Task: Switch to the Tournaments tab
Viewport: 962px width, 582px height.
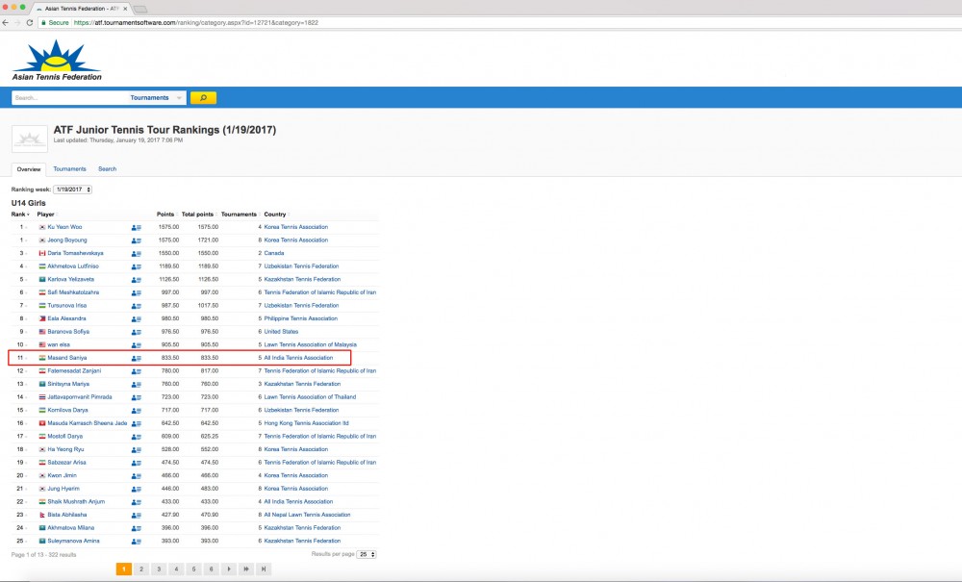Action: click(x=69, y=168)
